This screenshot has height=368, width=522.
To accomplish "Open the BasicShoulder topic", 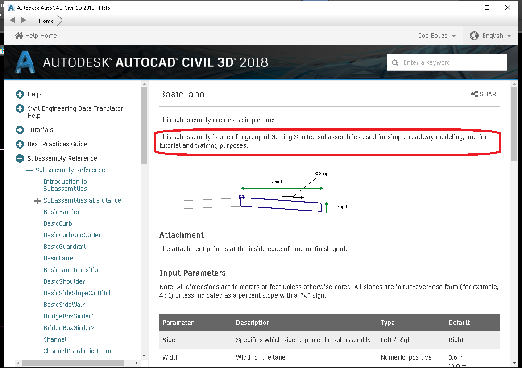I will pos(64,282).
